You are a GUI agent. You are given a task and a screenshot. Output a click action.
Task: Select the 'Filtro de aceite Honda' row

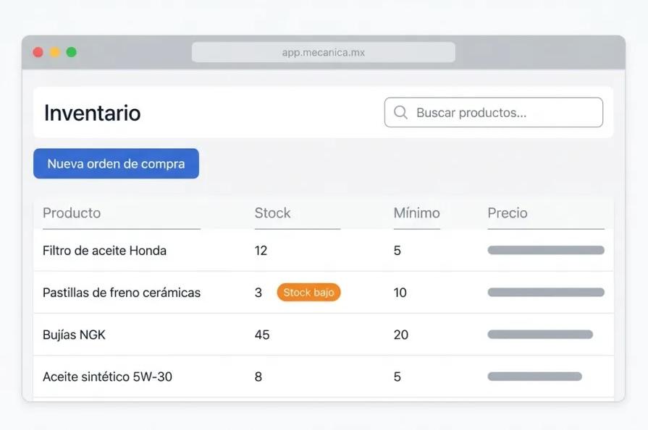tap(105, 250)
